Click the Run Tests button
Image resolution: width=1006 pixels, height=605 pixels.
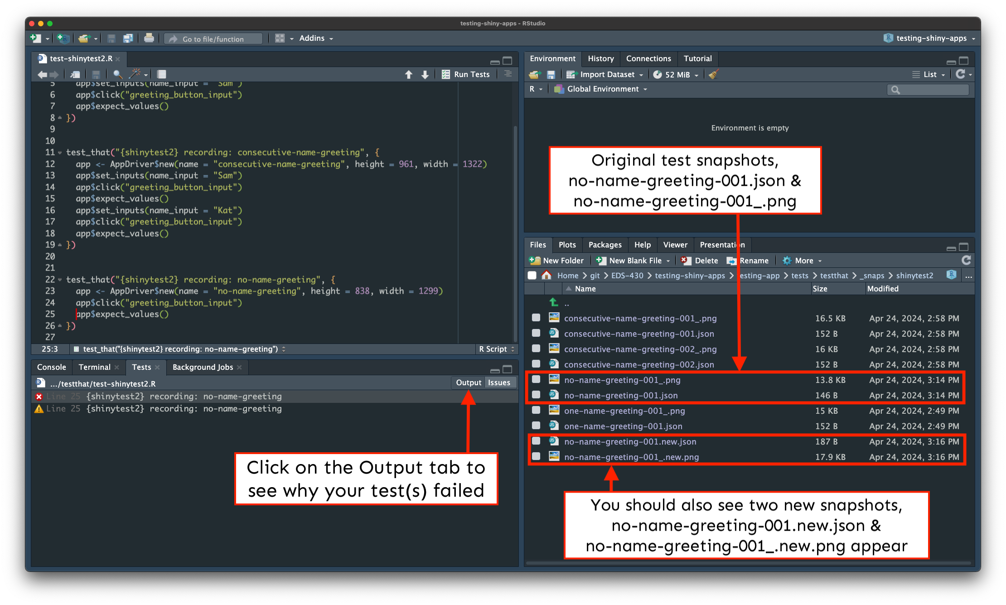(466, 74)
